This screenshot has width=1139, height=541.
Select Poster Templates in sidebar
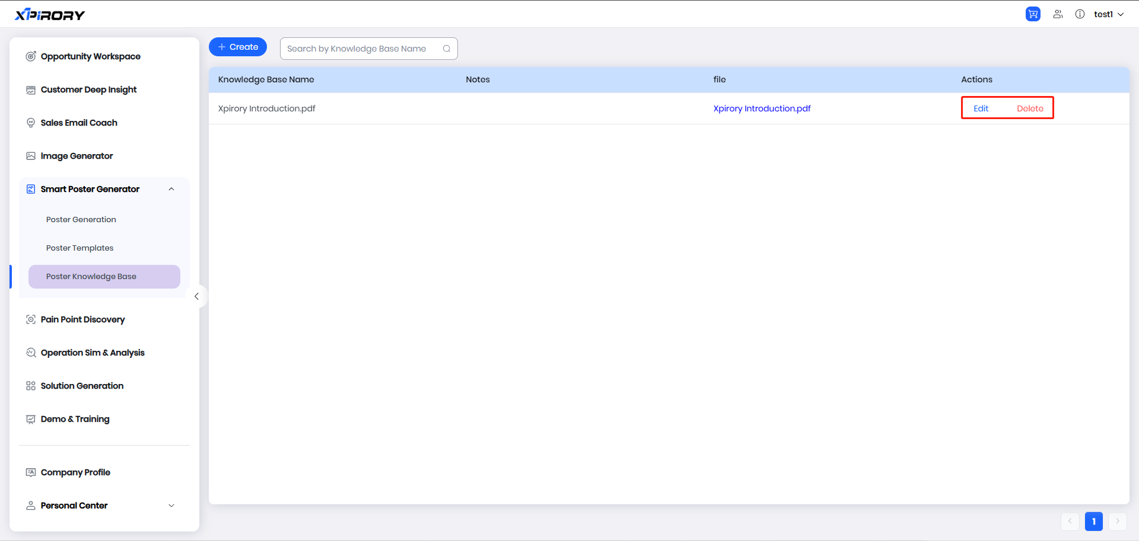tap(80, 248)
